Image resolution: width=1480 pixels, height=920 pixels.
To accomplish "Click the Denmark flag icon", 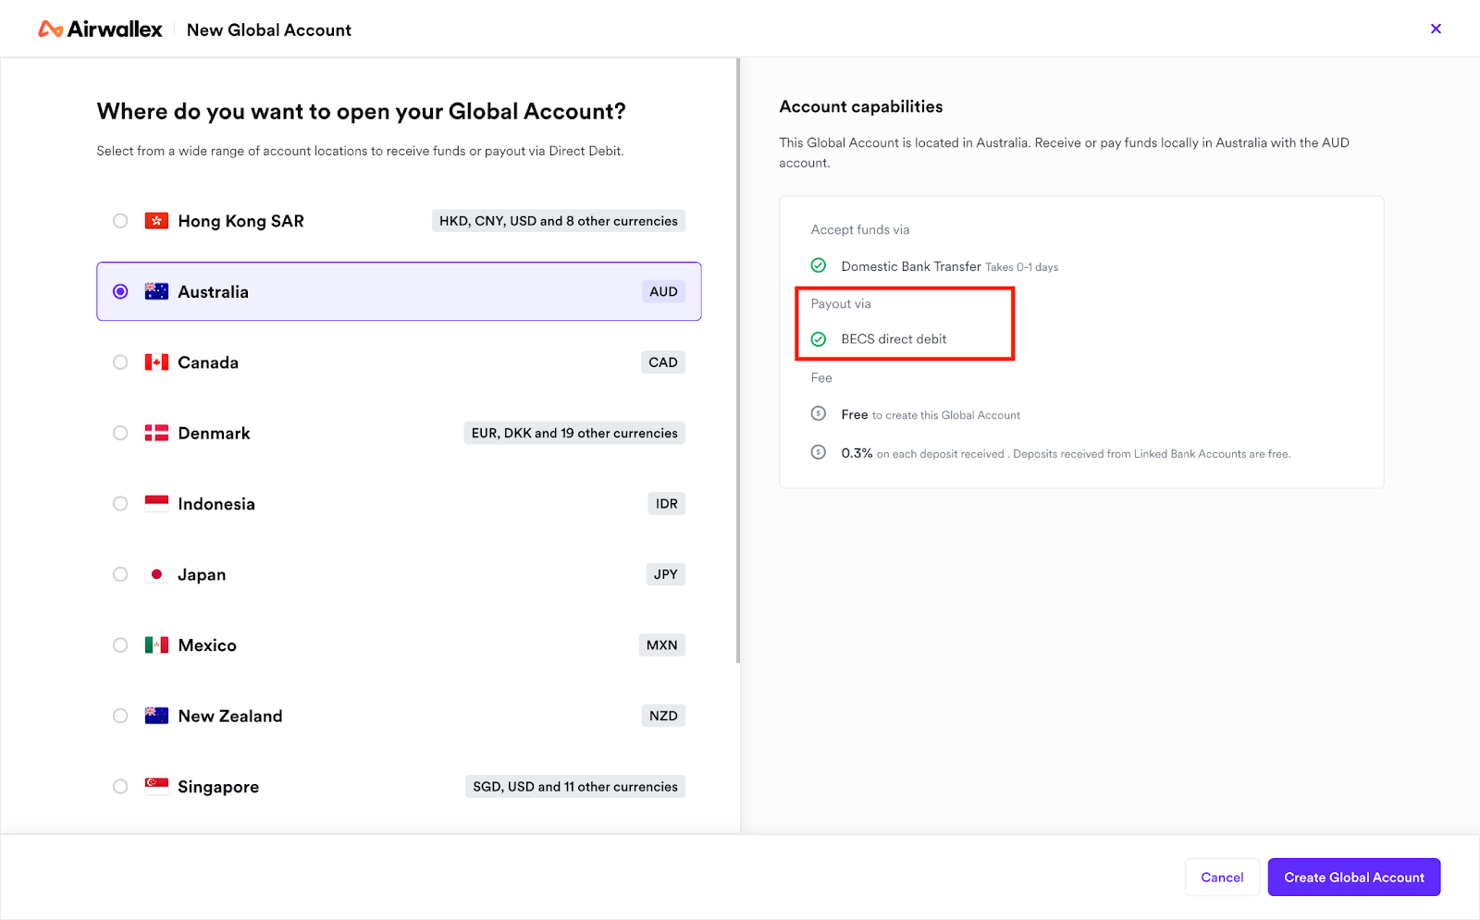I will 156,433.
